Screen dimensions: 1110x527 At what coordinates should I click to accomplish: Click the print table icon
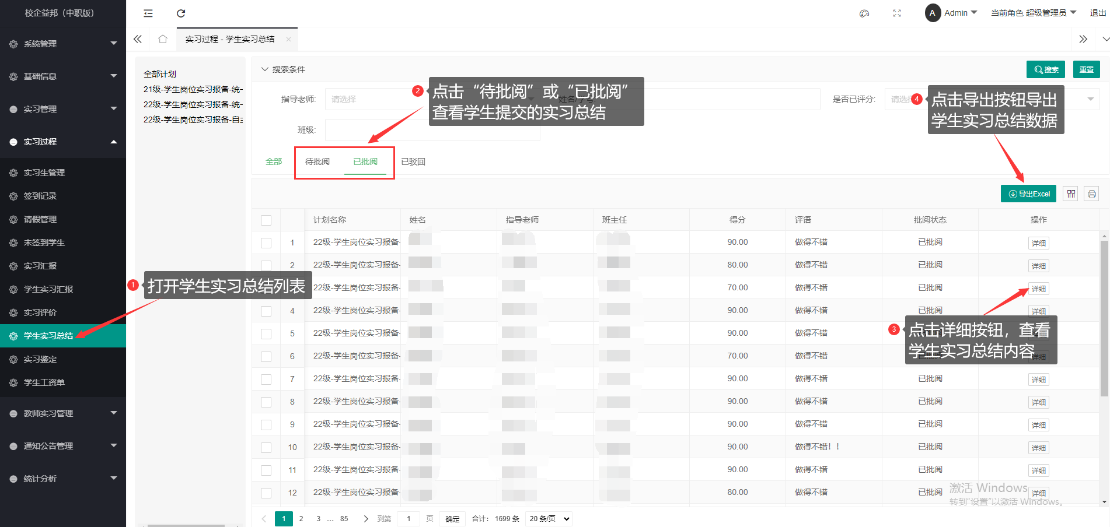(1091, 194)
